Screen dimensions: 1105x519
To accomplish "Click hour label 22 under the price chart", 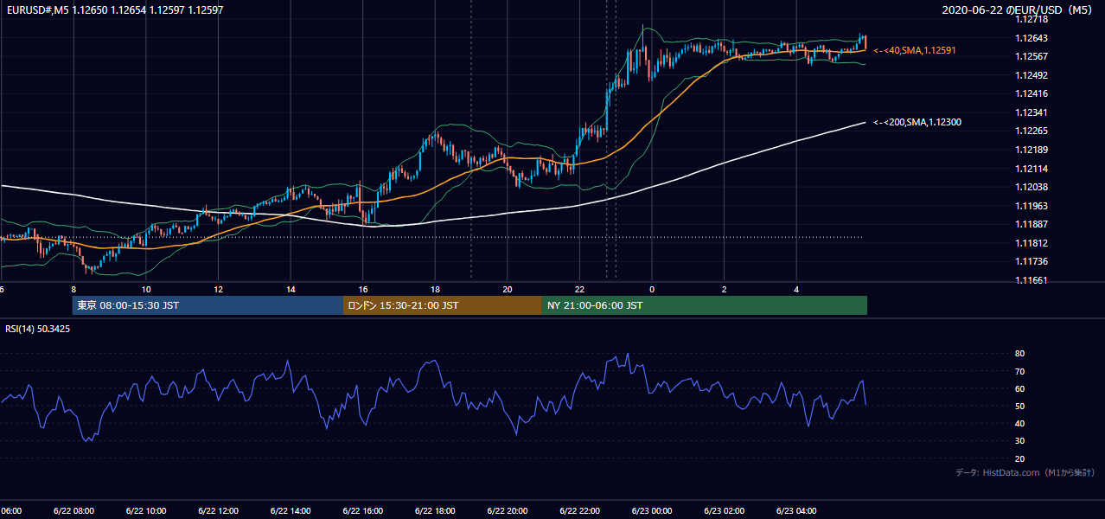I will (579, 290).
